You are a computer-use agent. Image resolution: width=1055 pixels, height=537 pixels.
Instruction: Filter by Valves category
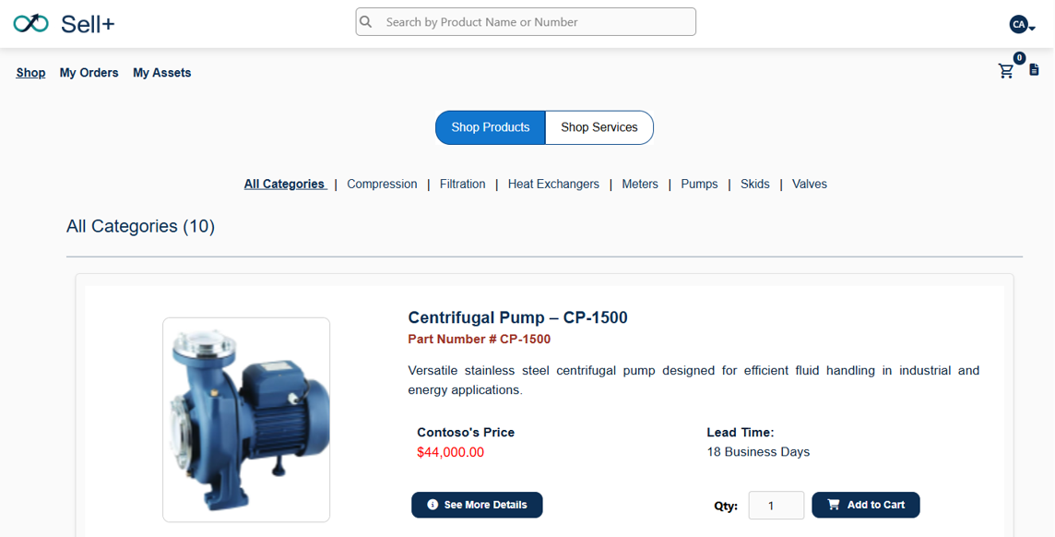[x=810, y=185]
